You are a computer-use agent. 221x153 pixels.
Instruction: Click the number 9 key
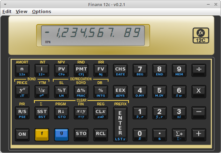pos(179,70)
